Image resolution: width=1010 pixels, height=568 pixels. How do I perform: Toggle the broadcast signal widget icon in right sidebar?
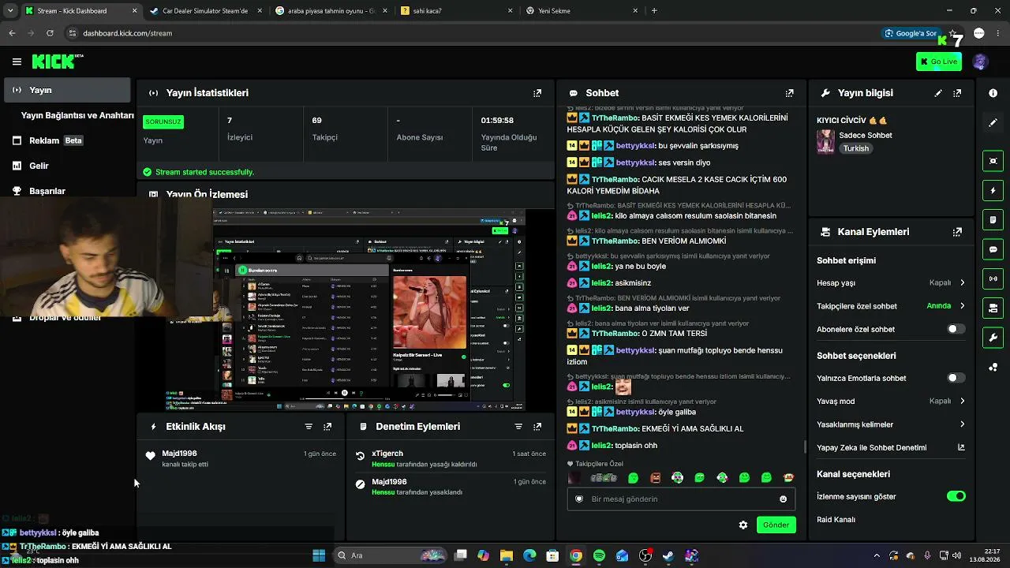[x=993, y=278]
